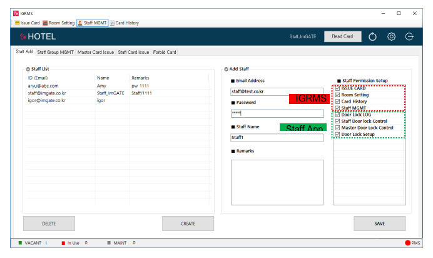The width and height of the screenshot is (433, 258).
Task: Open the Forbid Card tab
Action: click(x=165, y=52)
